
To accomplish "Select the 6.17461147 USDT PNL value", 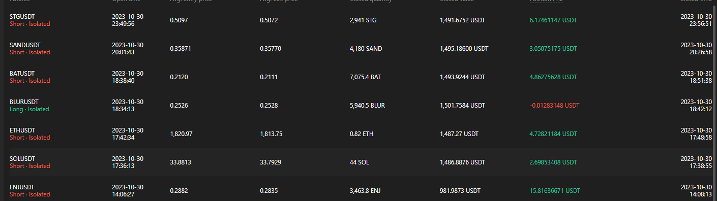I will (x=553, y=20).
